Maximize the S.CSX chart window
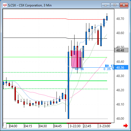The width and height of the screenshot is (131, 131). click(115, 5)
